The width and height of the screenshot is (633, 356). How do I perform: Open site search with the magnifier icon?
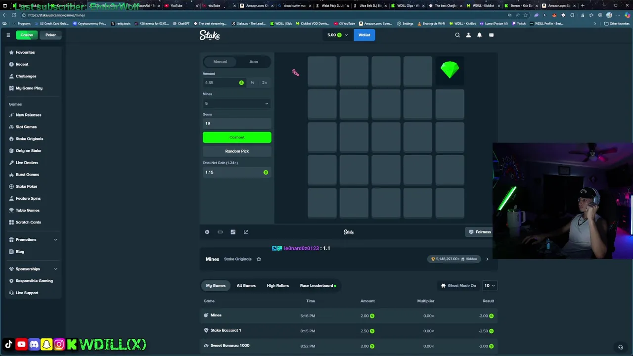click(x=457, y=35)
